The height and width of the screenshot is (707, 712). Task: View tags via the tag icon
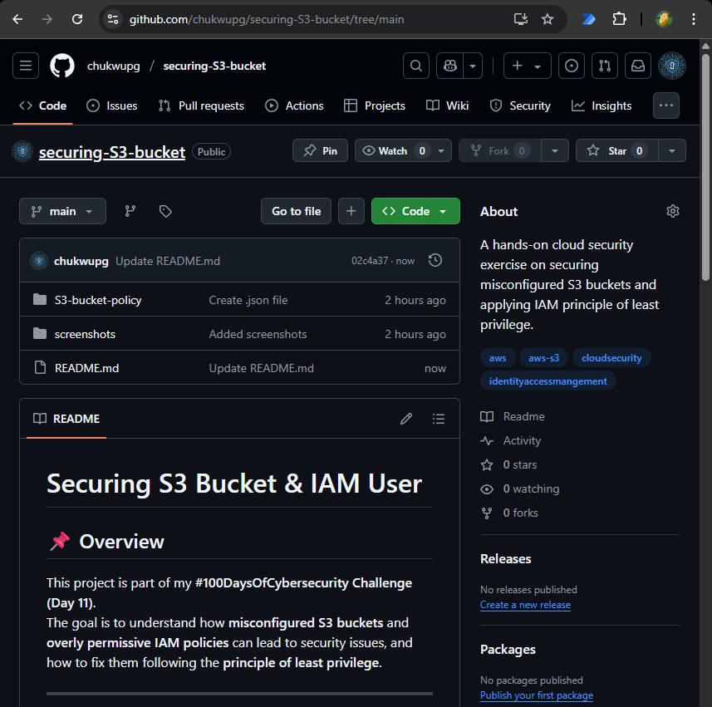pyautogui.click(x=165, y=211)
